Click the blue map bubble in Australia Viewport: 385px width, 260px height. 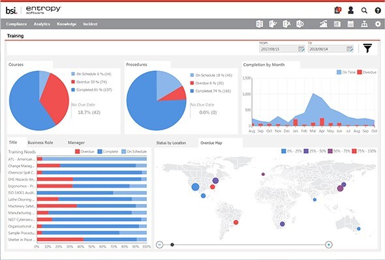[x=359, y=229]
